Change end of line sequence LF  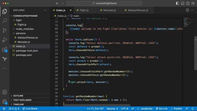point(133,109)
